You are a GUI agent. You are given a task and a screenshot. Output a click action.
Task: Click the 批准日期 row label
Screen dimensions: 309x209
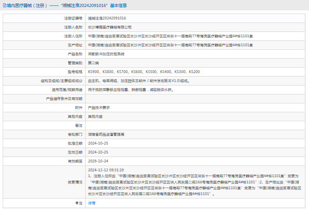click(x=75, y=143)
